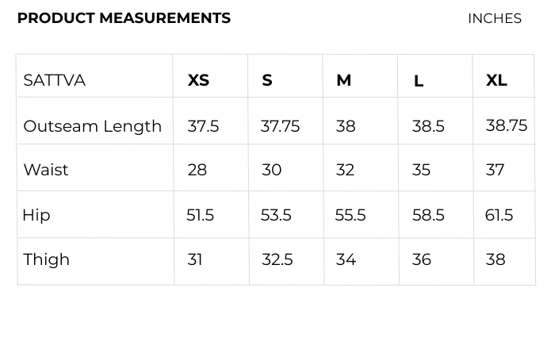Choose the L size column header
The image size is (555, 357).
coord(419,81)
